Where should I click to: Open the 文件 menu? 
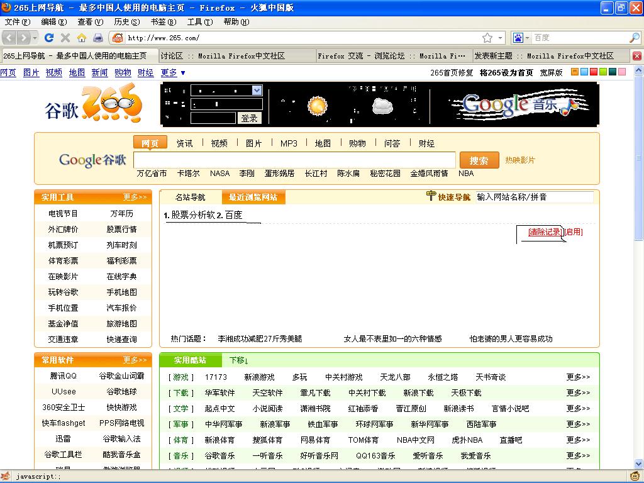click(18, 22)
